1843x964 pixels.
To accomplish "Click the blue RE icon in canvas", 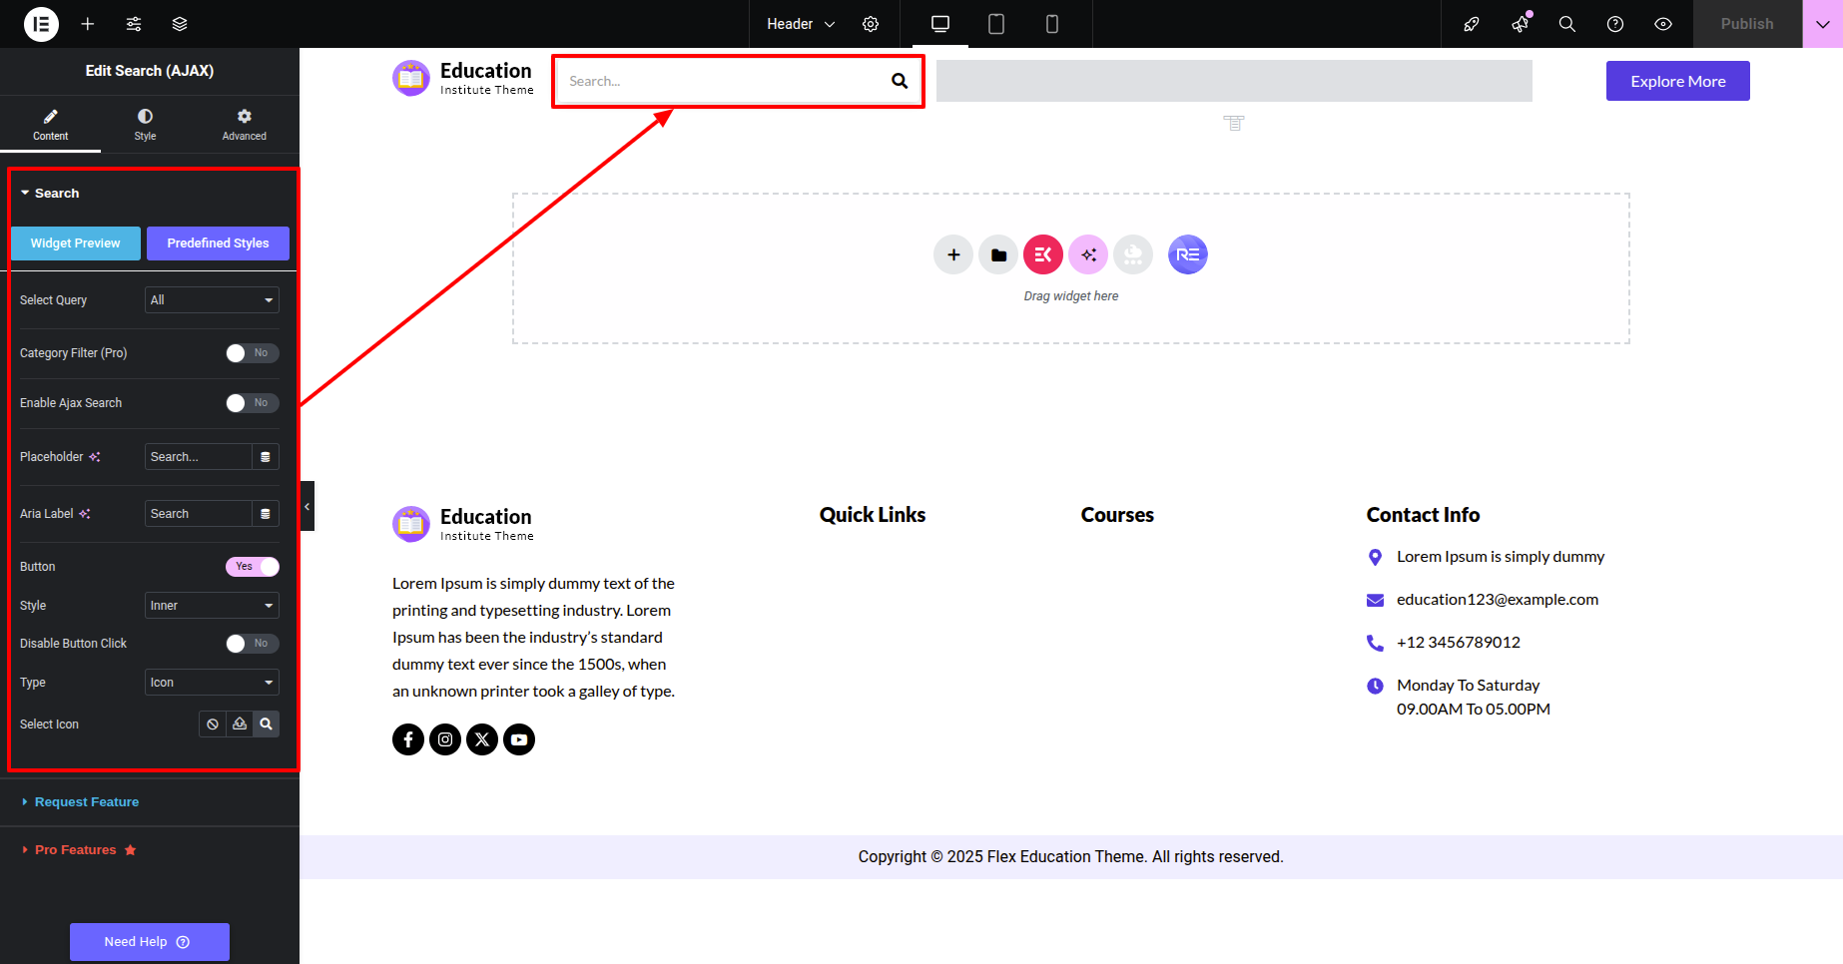I will tap(1188, 254).
